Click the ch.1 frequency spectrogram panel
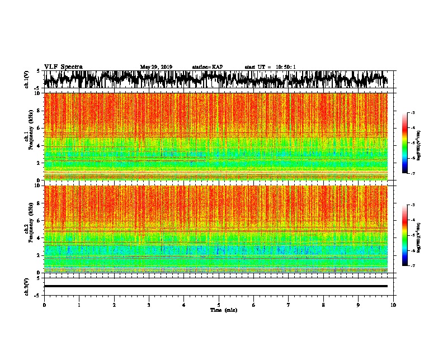 click(216, 136)
